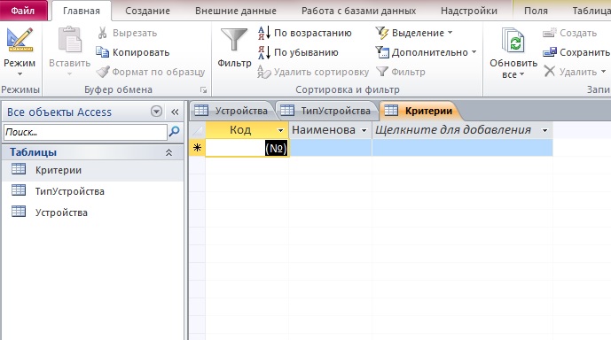Click the ТипУстройства table icon in navigation pane
The height and width of the screenshot is (340, 611).
[x=19, y=190]
